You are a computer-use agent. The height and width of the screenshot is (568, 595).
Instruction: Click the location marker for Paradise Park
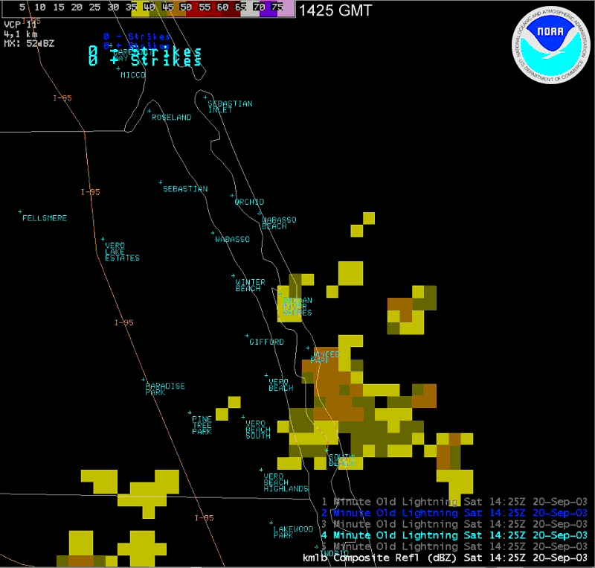tap(144, 380)
